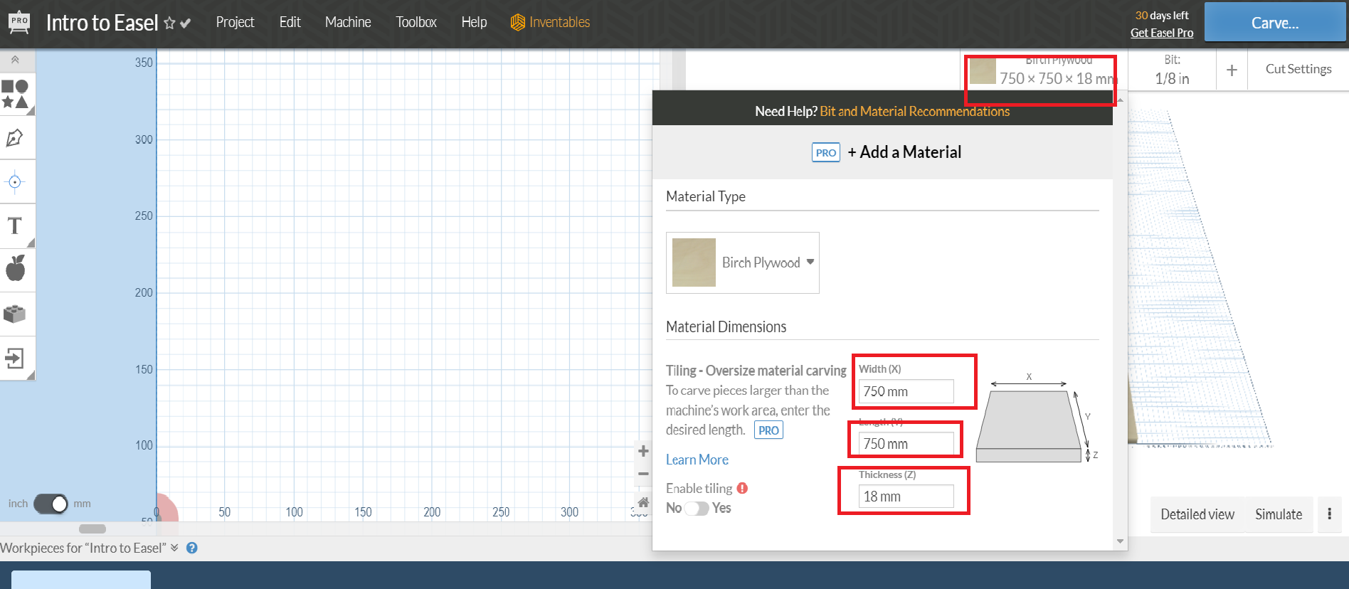Select the drill point crosshair tool
Image resolution: width=1349 pixels, height=589 pixels.
tap(15, 182)
